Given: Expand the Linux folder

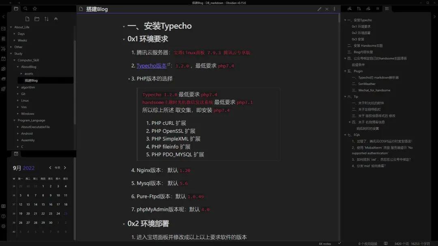Looking at the screenshot, I should 18,100.
